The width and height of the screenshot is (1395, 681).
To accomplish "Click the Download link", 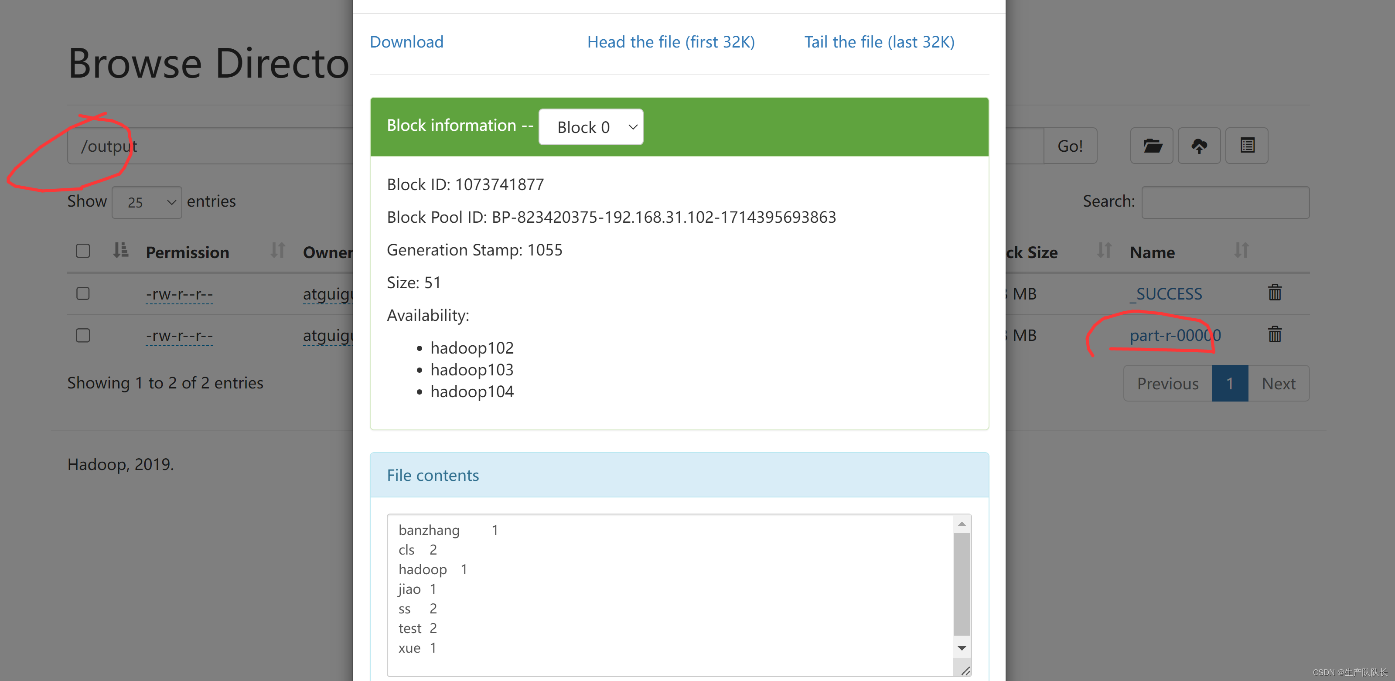I will [x=407, y=42].
